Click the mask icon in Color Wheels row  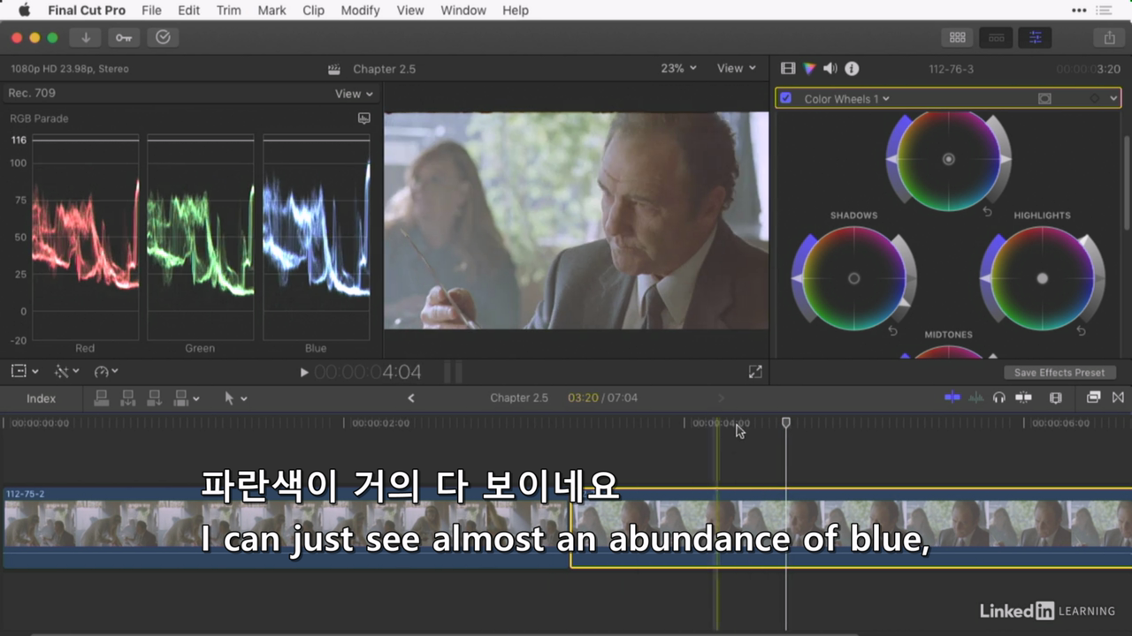tap(1044, 99)
